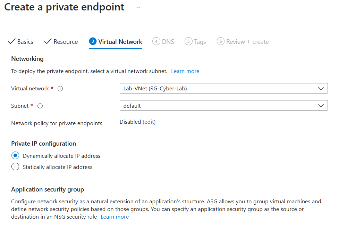Click the step 6 circle beside Review + create

[x=220, y=41]
